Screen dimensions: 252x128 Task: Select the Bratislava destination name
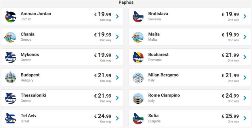coord(158,14)
